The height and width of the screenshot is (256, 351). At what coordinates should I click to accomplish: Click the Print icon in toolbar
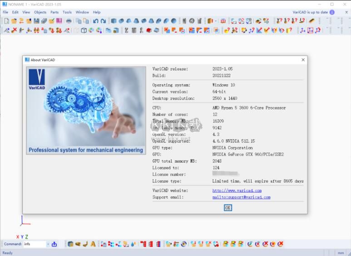[x=69, y=21]
